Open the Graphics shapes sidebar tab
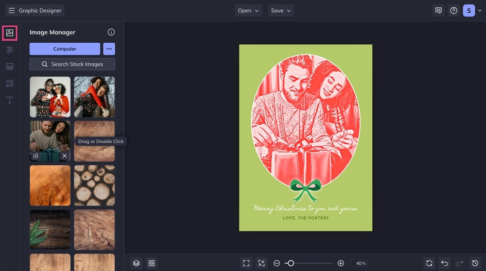Viewport: 486px width, 271px height. pyautogui.click(x=10, y=83)
